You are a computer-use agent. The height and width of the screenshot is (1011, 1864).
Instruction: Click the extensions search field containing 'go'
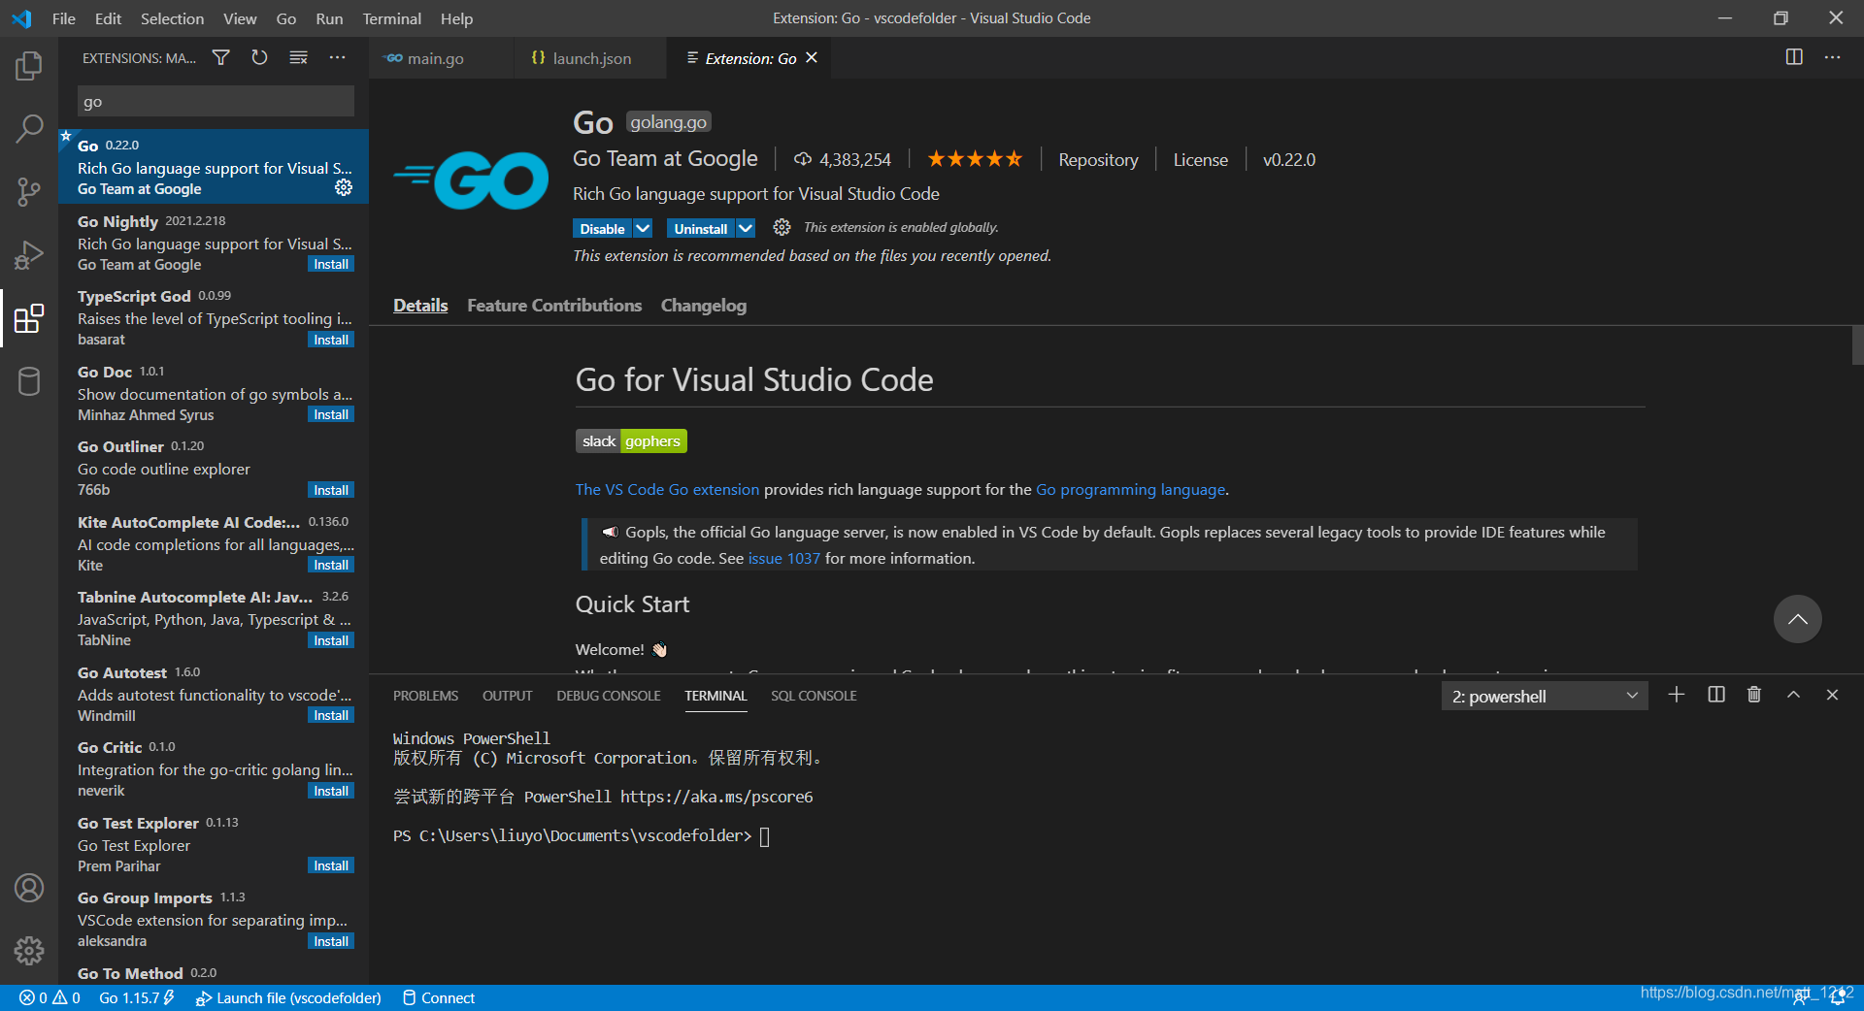coord(216,101)
